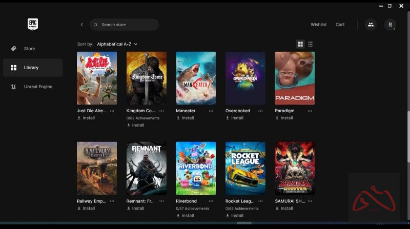Open Unreal Engine in the sidebar
Viewport: 410px width, 229px height.
(x=38, y=87)
